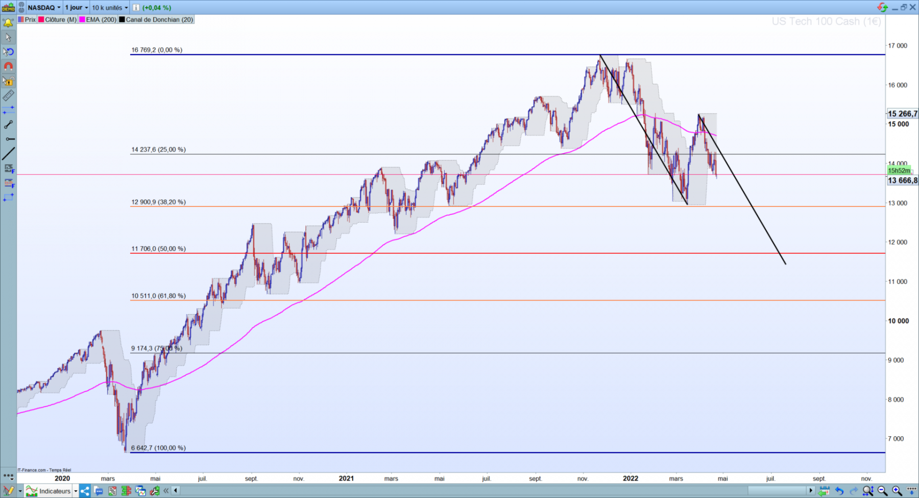Select the Canal de Donchian (20) label
Image resolution: width=919 pixels, height=498 pixels.
click(159, 19)
